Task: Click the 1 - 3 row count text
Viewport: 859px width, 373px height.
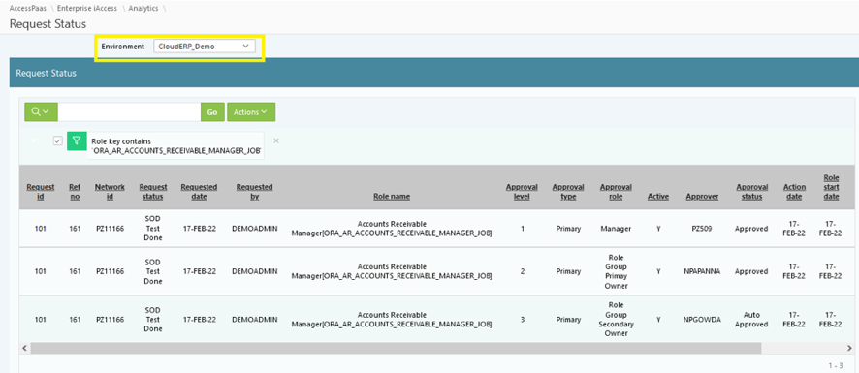Action: coord(836,365)
